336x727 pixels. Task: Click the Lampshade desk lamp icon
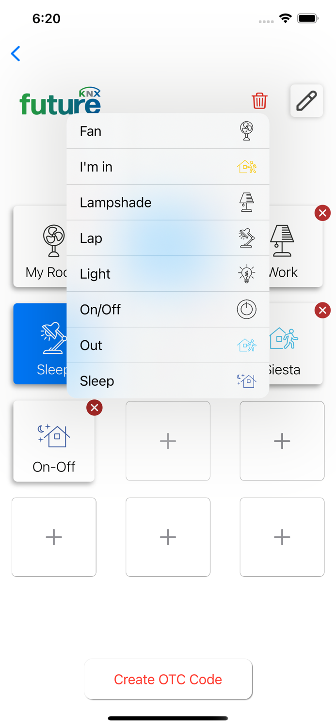tap(246, 203)
